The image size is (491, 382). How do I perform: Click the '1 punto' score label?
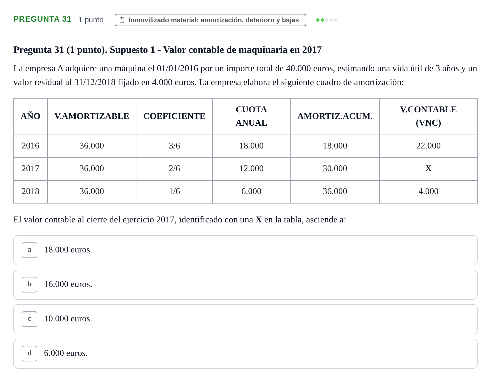pos(91,20)
